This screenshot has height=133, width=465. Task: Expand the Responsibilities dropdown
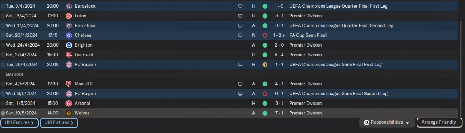(x=387, y=122)
